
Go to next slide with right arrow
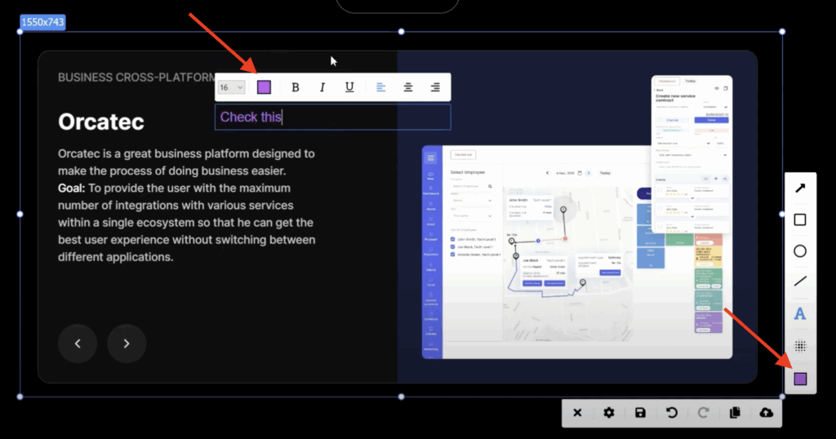(x=127, y=344)
